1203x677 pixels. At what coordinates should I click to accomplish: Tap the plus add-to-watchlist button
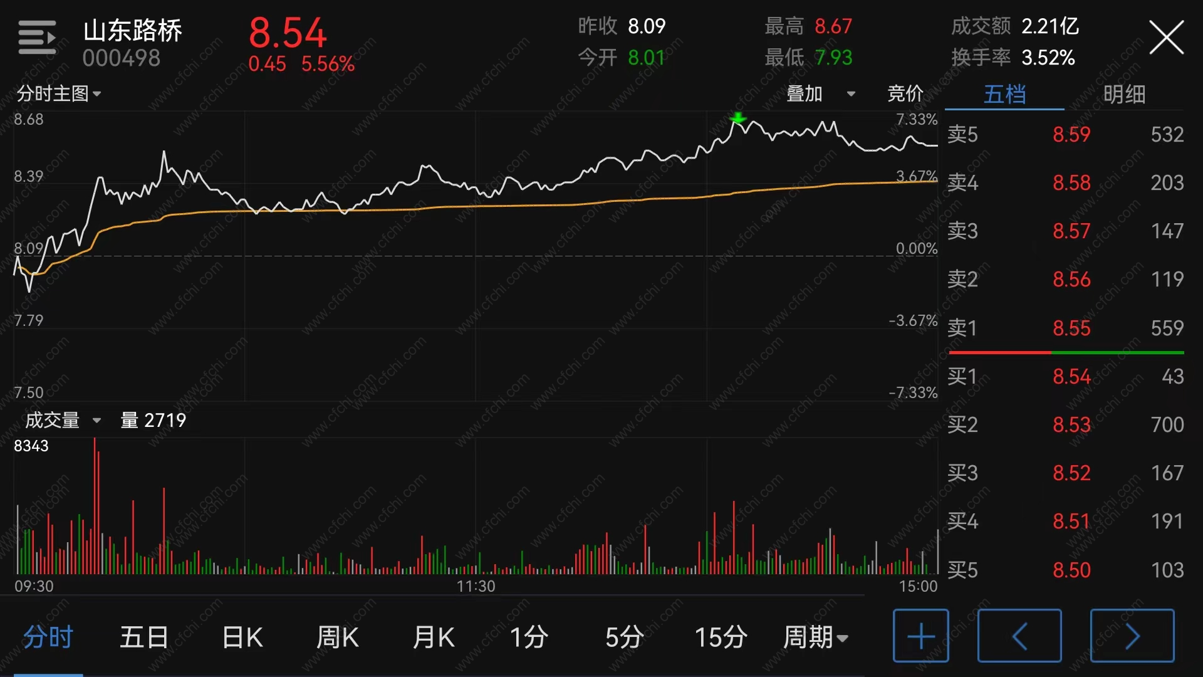(921, 636)
